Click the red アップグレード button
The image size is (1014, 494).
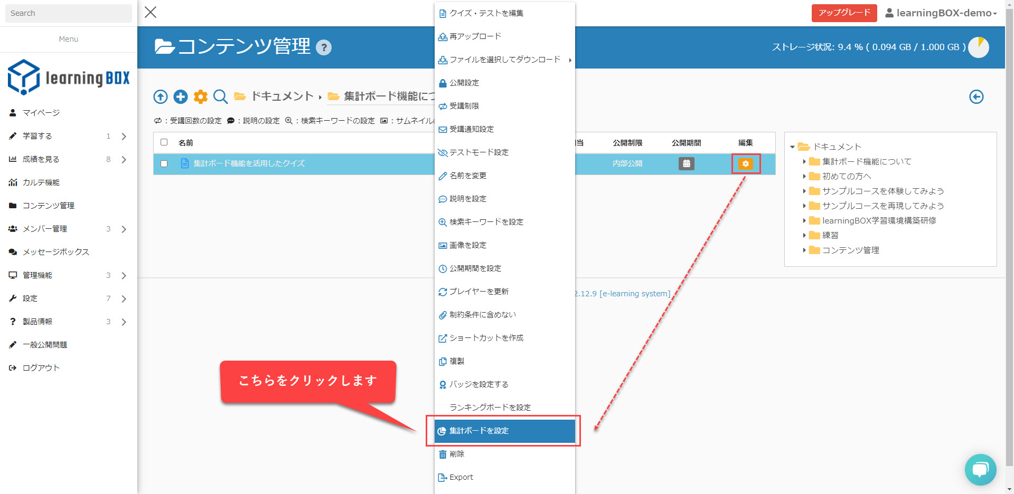click(844, 13)
